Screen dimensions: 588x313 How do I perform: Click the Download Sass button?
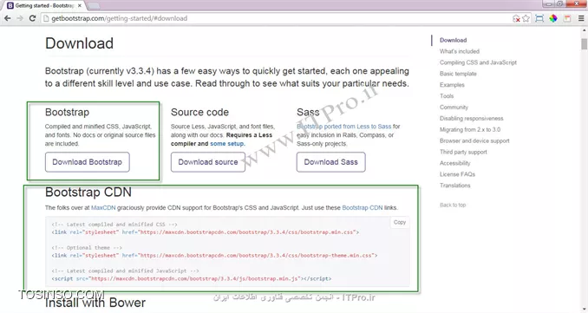click(x=330, y=162)
